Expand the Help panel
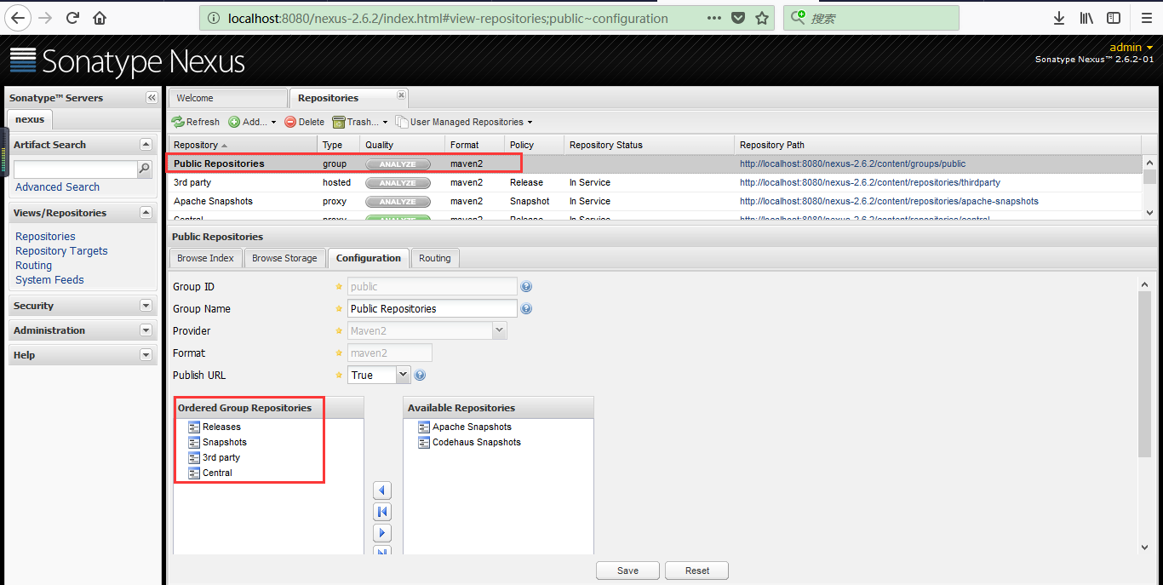This screenshot has height=585, width=1163. tap(146, 355)
